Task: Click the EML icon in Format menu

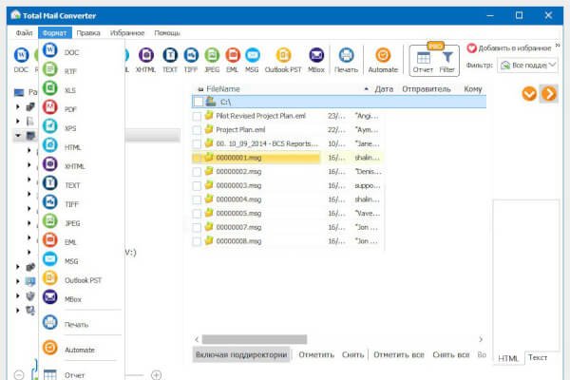Action: click(49, 239)
